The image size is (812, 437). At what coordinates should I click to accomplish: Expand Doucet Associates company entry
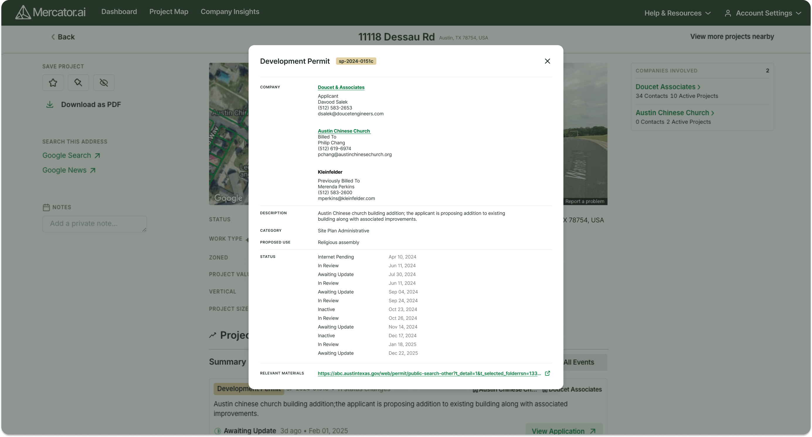668,87
